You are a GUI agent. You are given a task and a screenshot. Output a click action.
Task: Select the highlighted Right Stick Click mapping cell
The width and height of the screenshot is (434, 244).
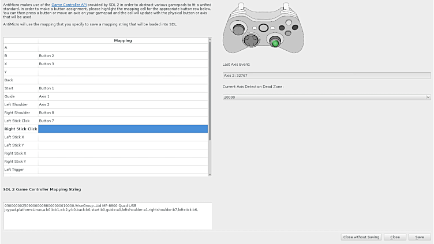tap(123, 129)
